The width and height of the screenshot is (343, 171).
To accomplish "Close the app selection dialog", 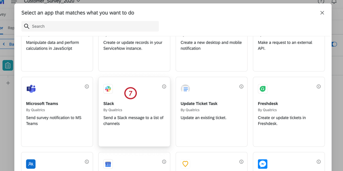I will [x=322, y=13].
